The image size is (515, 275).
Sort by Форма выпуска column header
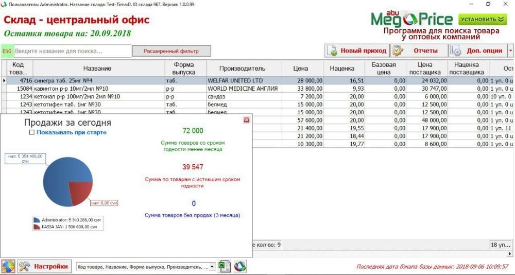[184, 68]
